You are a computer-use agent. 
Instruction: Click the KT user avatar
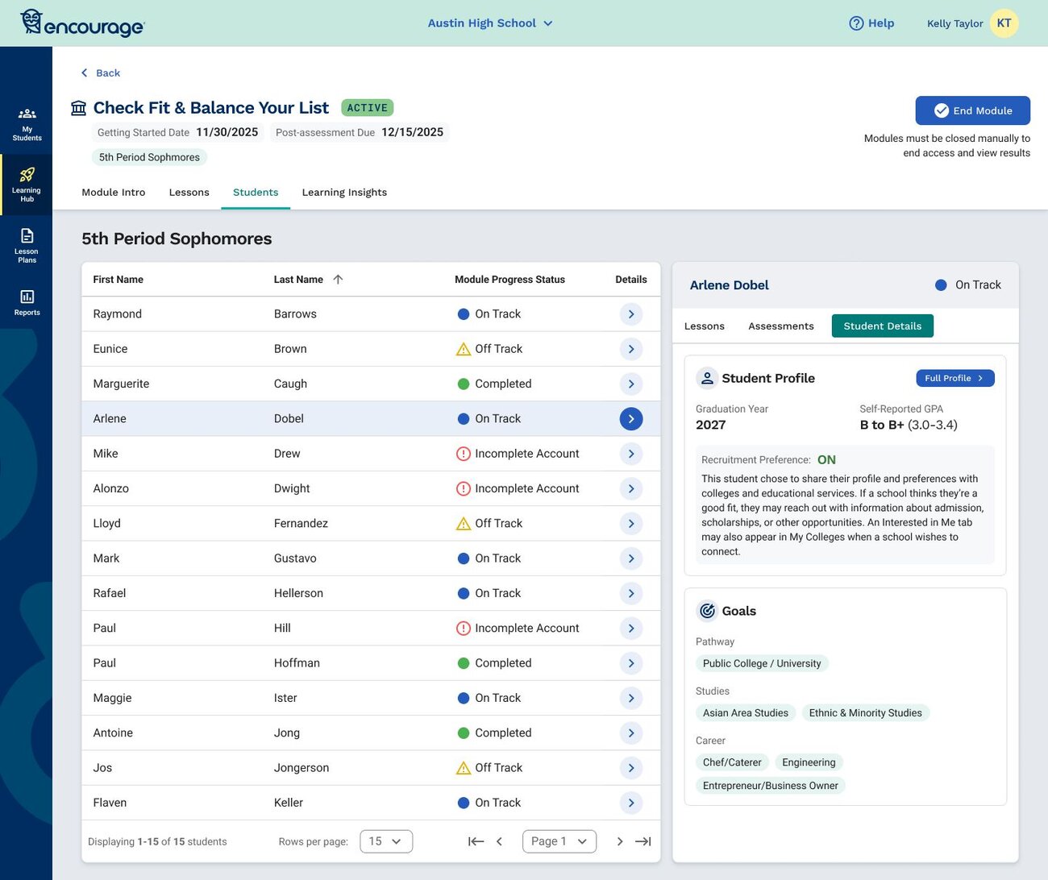click(1004, 23)
